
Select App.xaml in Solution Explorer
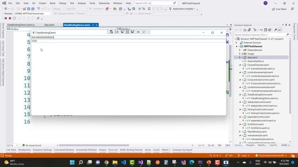tap(252, 58)
